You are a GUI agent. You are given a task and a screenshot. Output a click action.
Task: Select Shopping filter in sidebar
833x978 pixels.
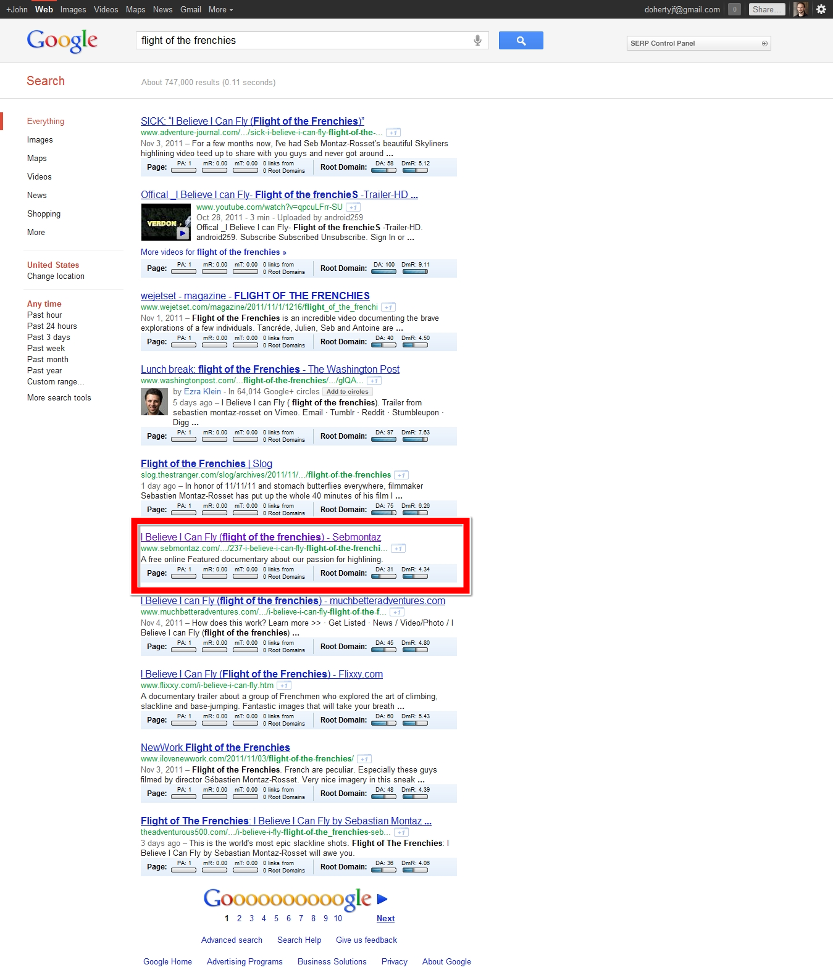pyautogui.click(x=44, y=214)
